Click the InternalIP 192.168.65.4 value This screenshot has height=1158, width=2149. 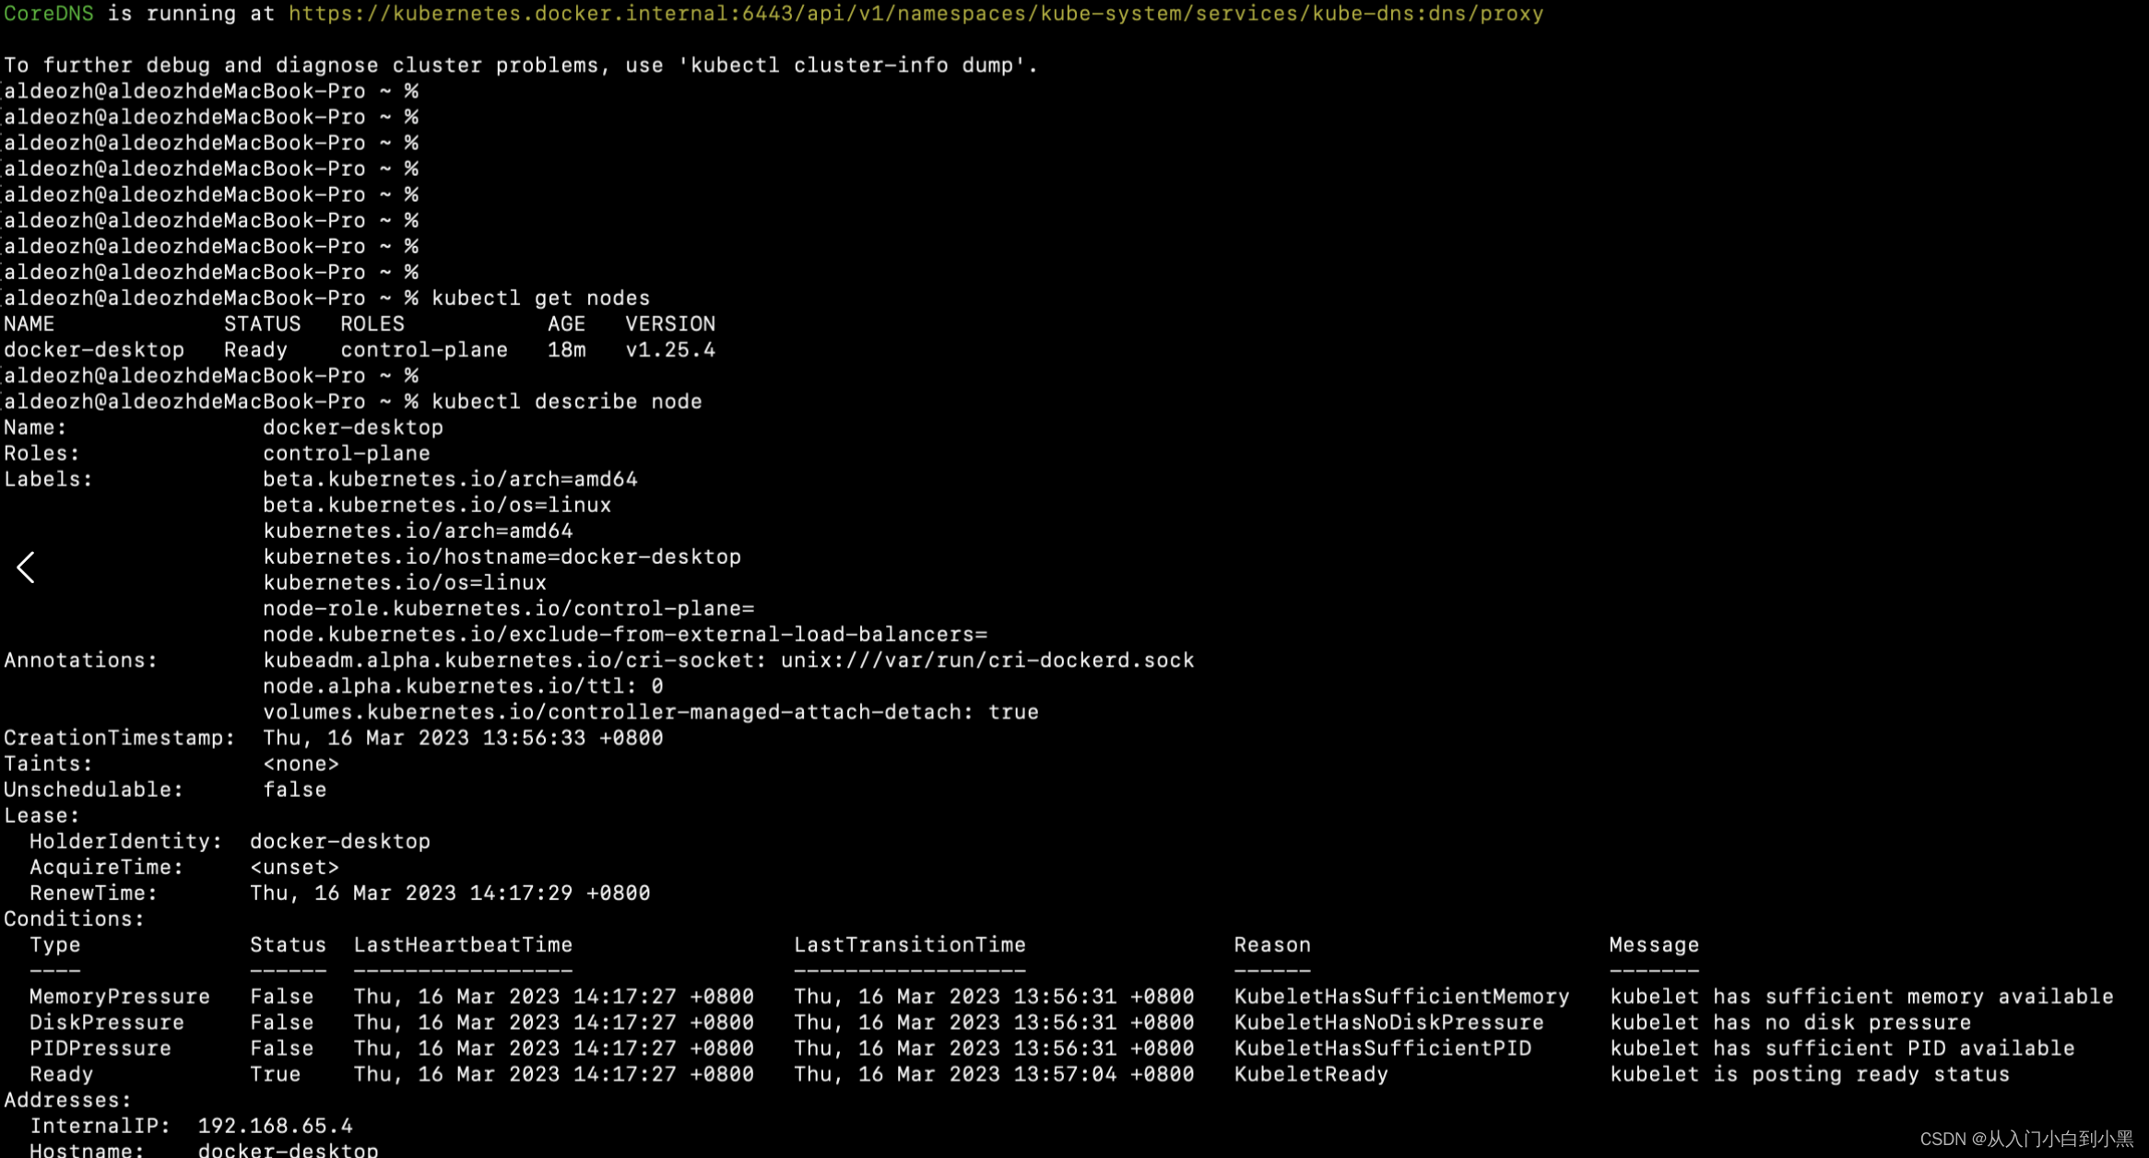click(x=275, y=1126)
